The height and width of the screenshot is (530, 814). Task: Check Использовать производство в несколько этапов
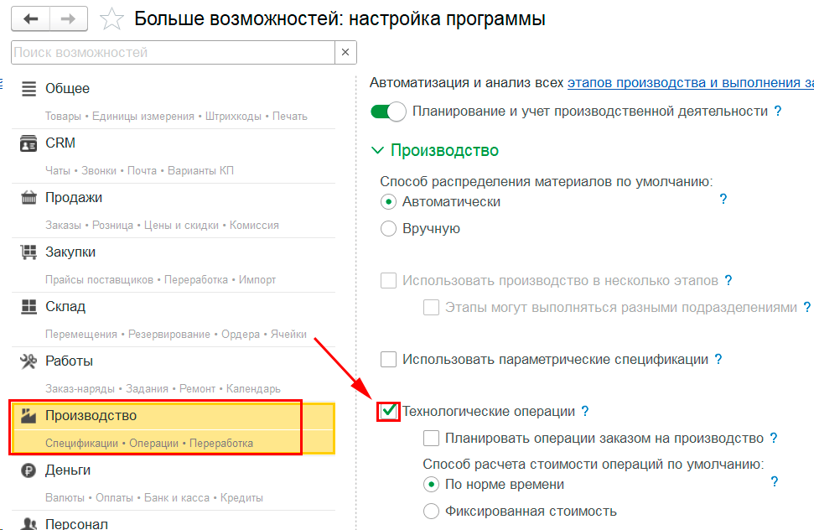tap(388, 280)
